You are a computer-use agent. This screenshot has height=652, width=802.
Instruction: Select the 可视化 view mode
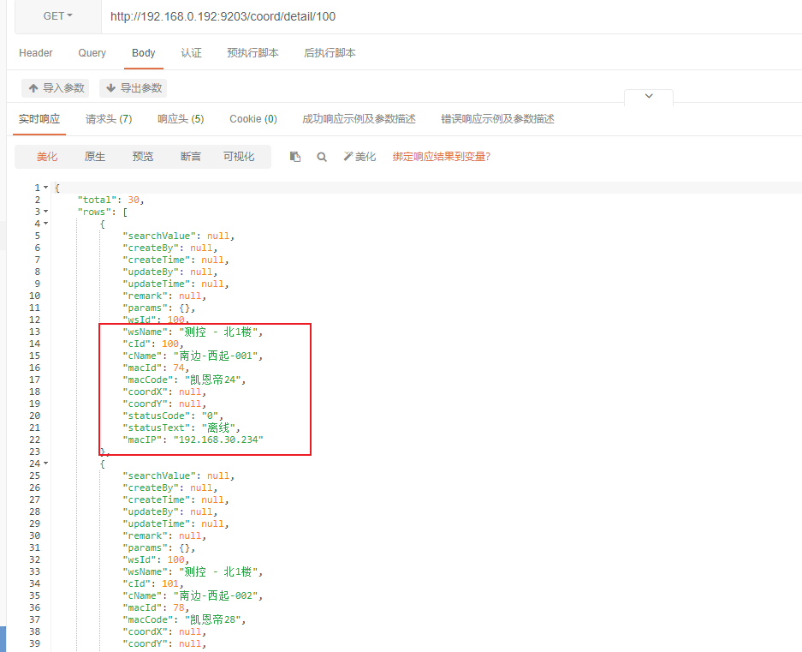click(239, 157)
